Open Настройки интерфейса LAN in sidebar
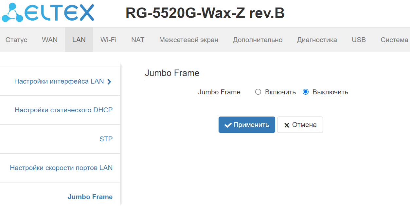The image size is (410, 206). (59, 81)
